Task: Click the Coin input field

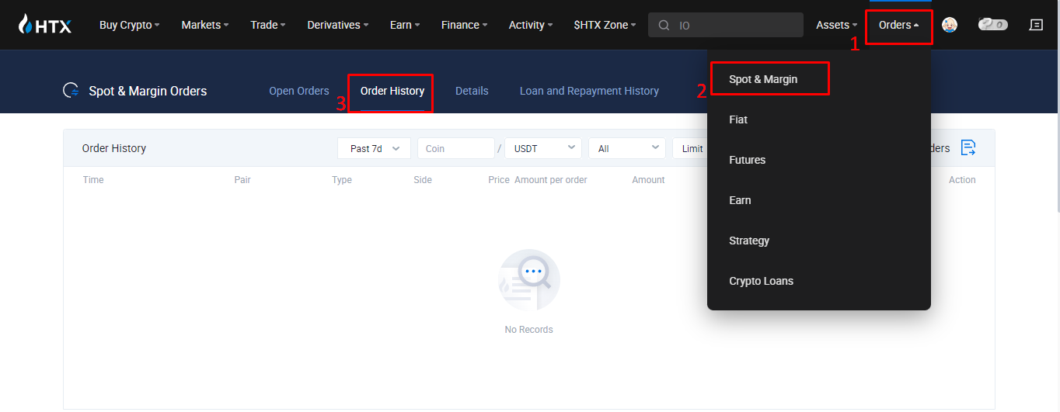Action: (x=455, y=148)
